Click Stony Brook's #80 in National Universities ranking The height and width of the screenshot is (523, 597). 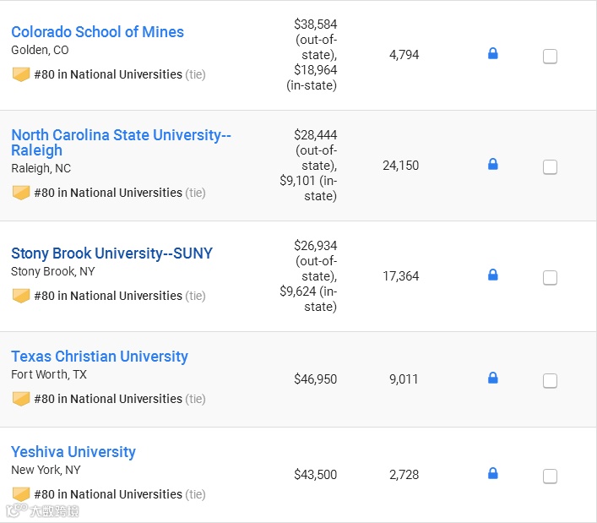[108, 296]
